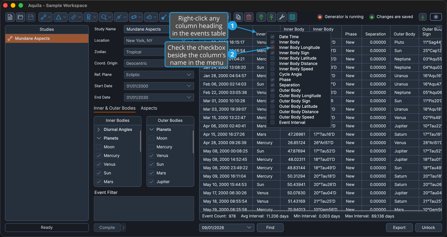Check the Inner Body Longitude column checkbox
The image size is (447, 237).
[x=273, y=48]
